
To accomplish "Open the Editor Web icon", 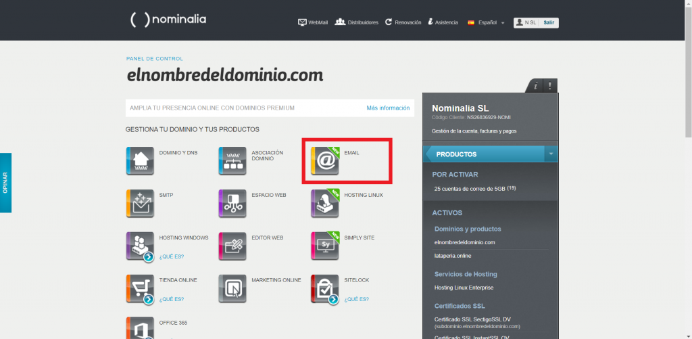I will tap(232, 246).
